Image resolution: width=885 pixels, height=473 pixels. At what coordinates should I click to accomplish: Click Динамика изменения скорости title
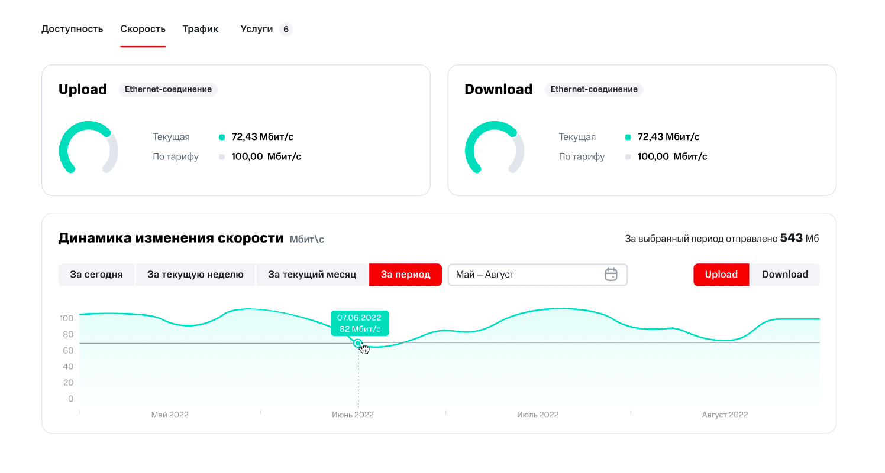[x=171, y=239]
